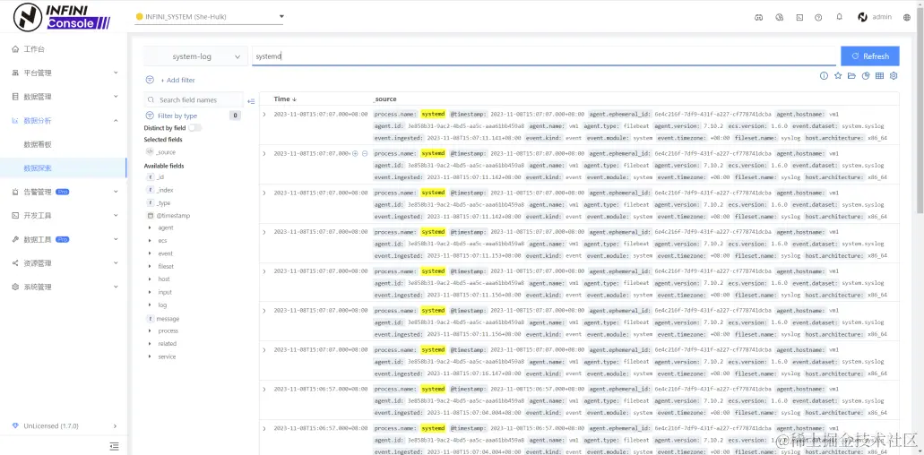Collapse the left sidebar menu icon
Screen dimensions: 924x455
pos(115,446)
